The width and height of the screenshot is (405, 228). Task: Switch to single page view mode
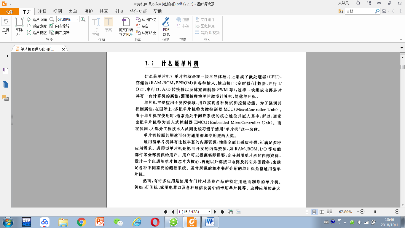point(307,212)
